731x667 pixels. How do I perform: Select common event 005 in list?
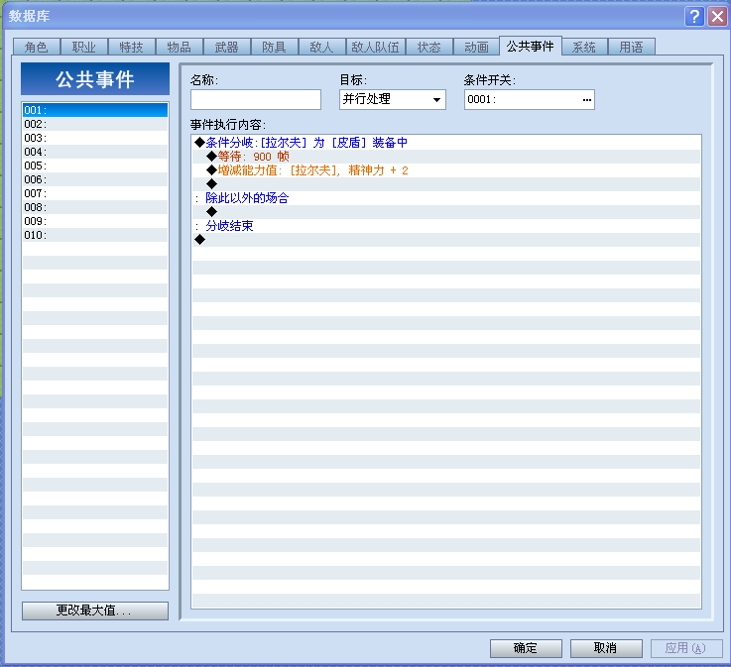(x=95, y=166)
